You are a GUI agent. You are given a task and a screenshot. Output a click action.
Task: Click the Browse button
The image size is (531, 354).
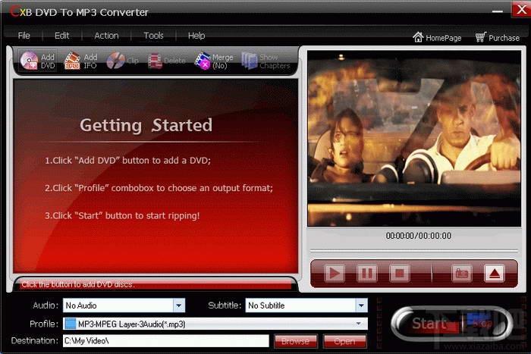[x=296, y=341]
